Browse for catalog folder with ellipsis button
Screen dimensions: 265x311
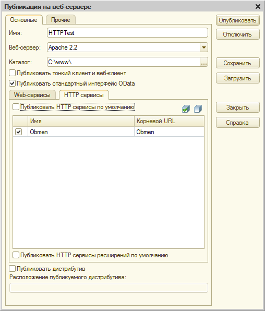(x=204, y=62)
